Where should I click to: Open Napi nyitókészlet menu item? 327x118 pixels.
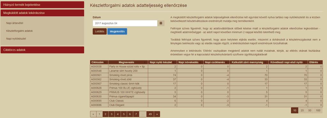[x=16, y=38]
